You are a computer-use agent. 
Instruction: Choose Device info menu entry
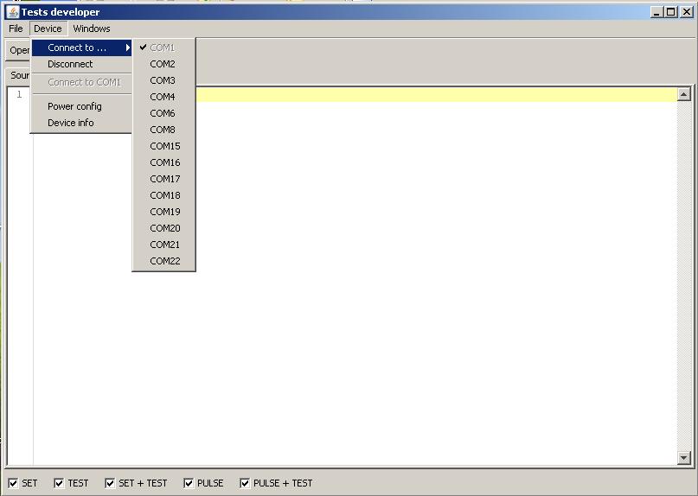[71, 123]
